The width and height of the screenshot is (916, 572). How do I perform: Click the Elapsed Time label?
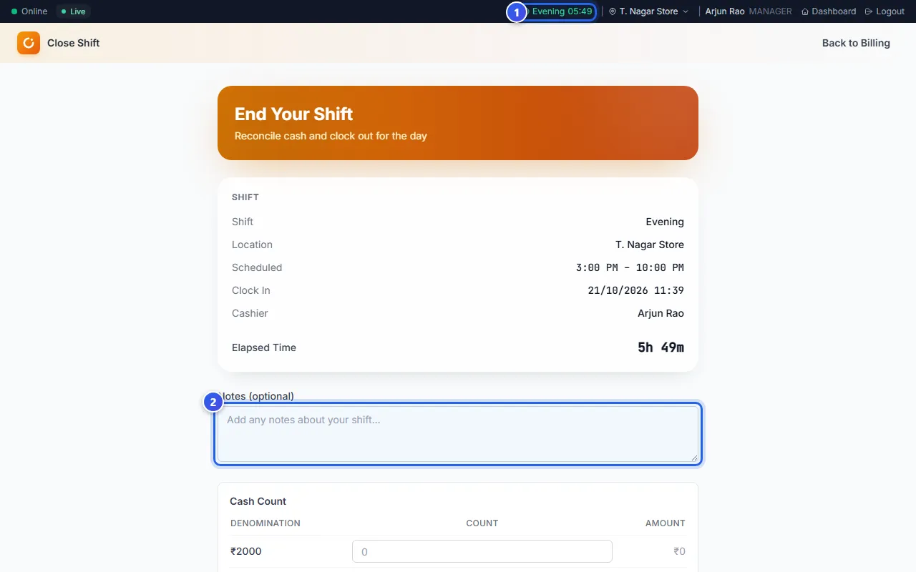(264, 347)
